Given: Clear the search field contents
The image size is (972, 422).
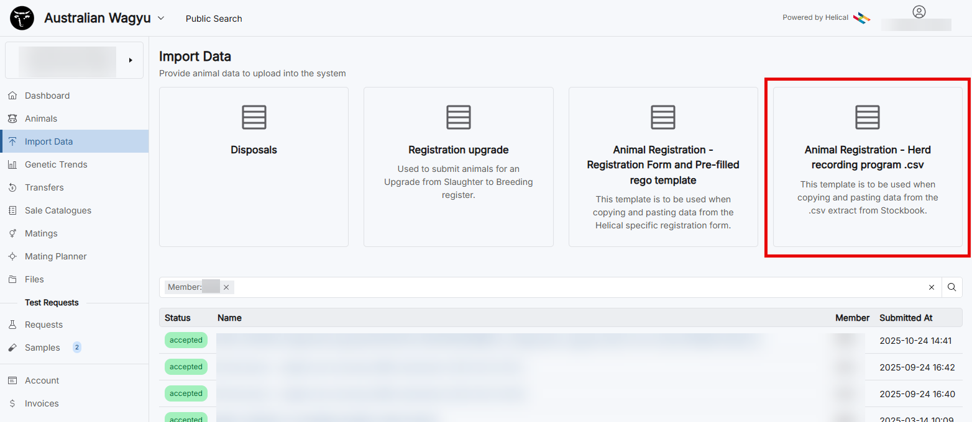Looking at the screenshot, I should [931, 287].
